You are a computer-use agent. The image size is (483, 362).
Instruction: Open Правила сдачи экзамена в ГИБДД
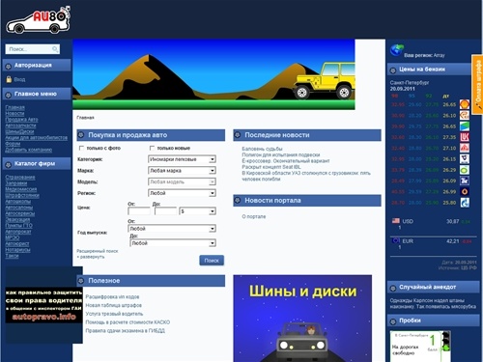[125, 330]
